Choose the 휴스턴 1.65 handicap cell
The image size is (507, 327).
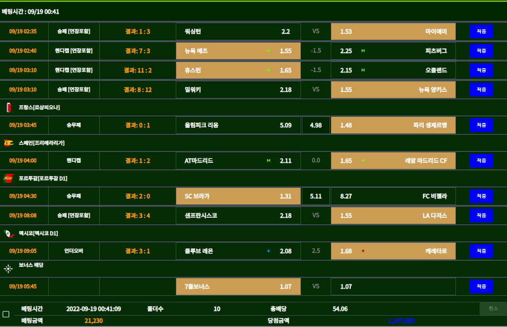pyautogui.click(x=238, y=71)
